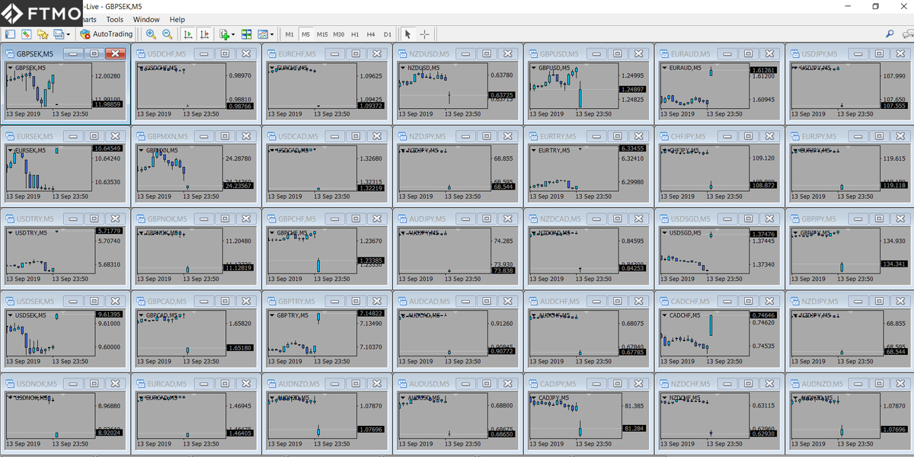
Task: Click the Indicators list icon with green plus
Action: tap(224, 34)
